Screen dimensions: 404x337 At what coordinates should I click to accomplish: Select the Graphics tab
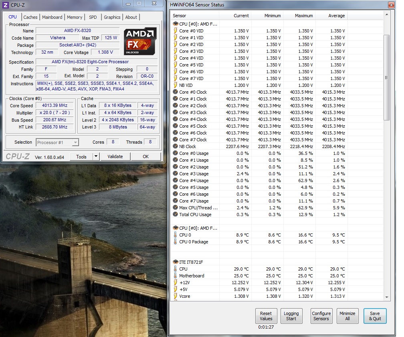112,17
